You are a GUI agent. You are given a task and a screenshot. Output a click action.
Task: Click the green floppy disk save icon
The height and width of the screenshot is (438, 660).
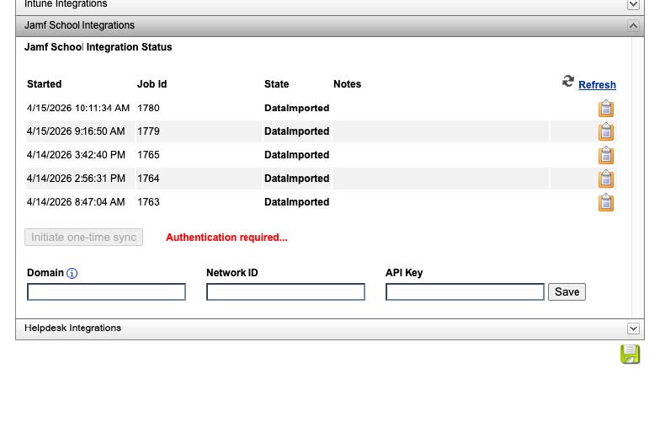630,354
